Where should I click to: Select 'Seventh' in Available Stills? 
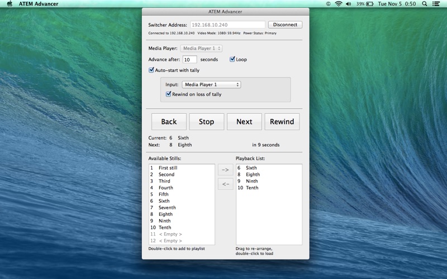(182, 208)
